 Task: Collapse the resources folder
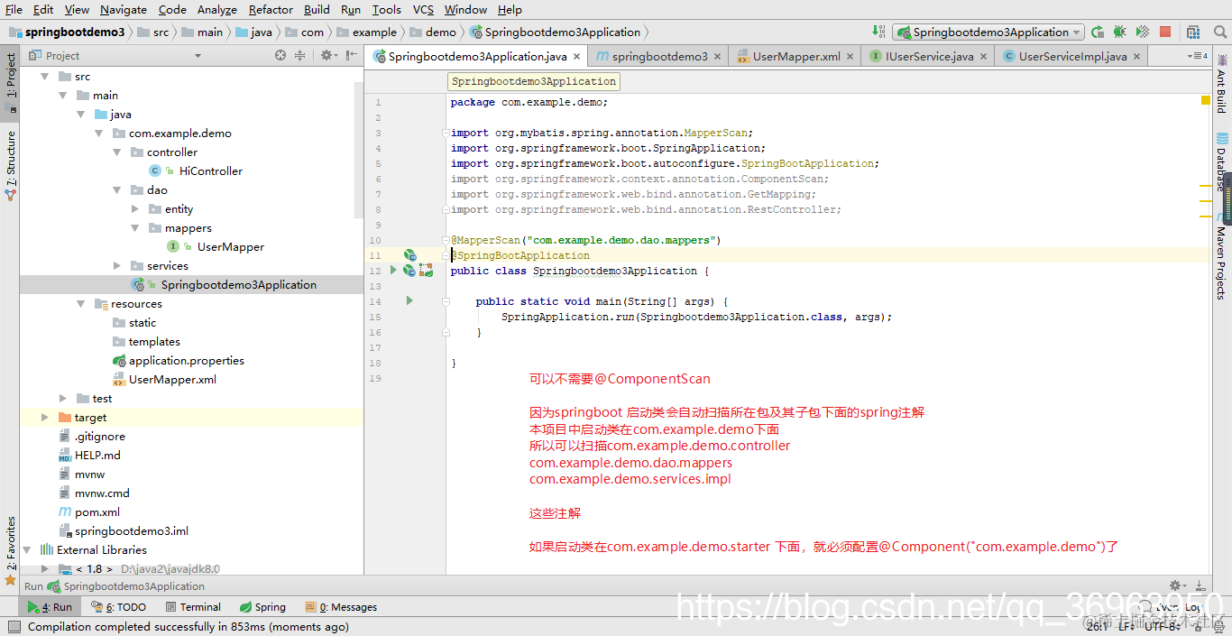tap(81, 303)
